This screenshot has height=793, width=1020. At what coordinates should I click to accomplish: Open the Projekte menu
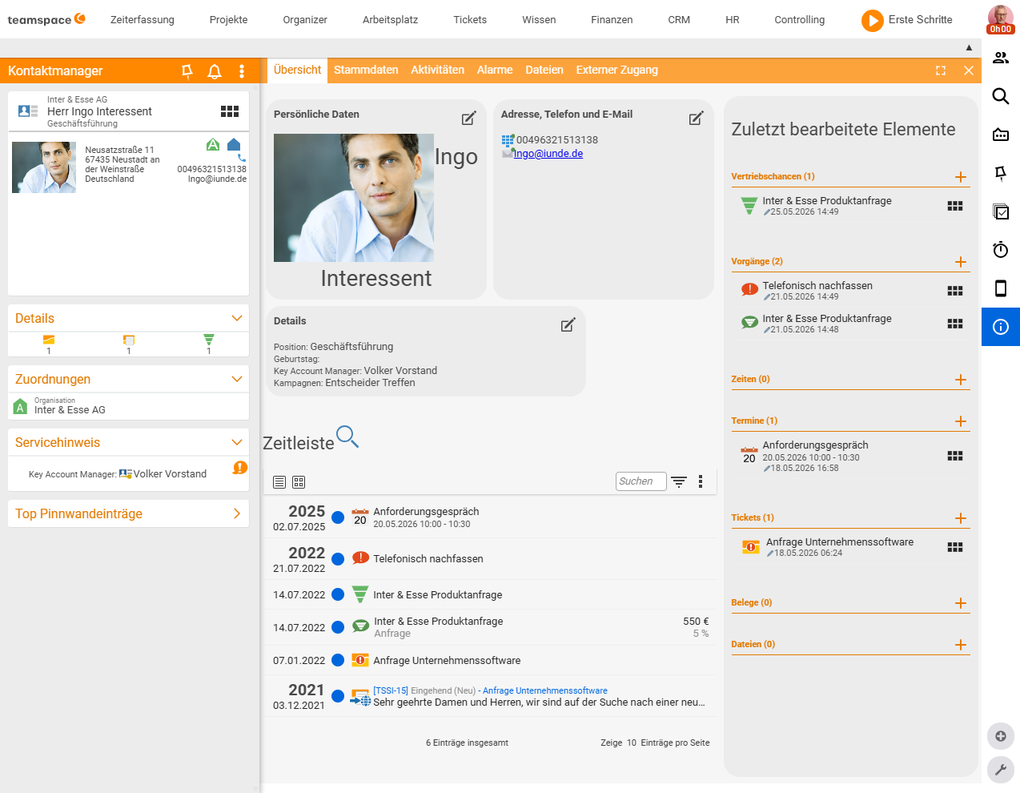coord(228,20)
